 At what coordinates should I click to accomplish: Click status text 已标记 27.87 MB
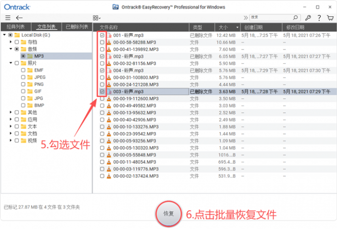point(21,207)
